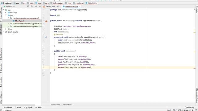The height and width of the screenshot is (111, 198).
Task: Click the MainActivity breadcrumb below the editor
Action: pos(55,104)
